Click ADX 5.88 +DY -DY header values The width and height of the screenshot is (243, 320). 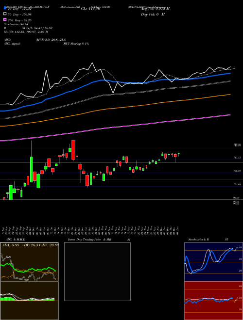pos(30,245)
